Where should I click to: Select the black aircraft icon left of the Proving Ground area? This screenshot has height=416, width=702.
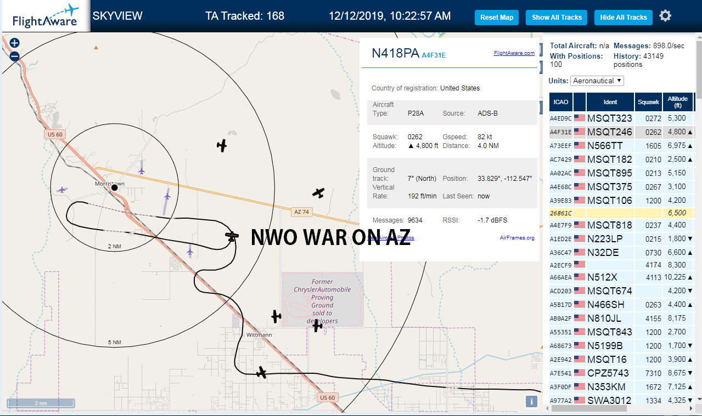pyautogui.click(x=276, y=316)
